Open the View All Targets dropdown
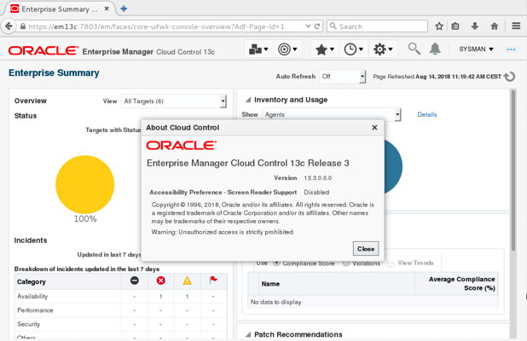The width and height of the screenshot is (527, 341). pyautogui.click(x=174, y=101)
